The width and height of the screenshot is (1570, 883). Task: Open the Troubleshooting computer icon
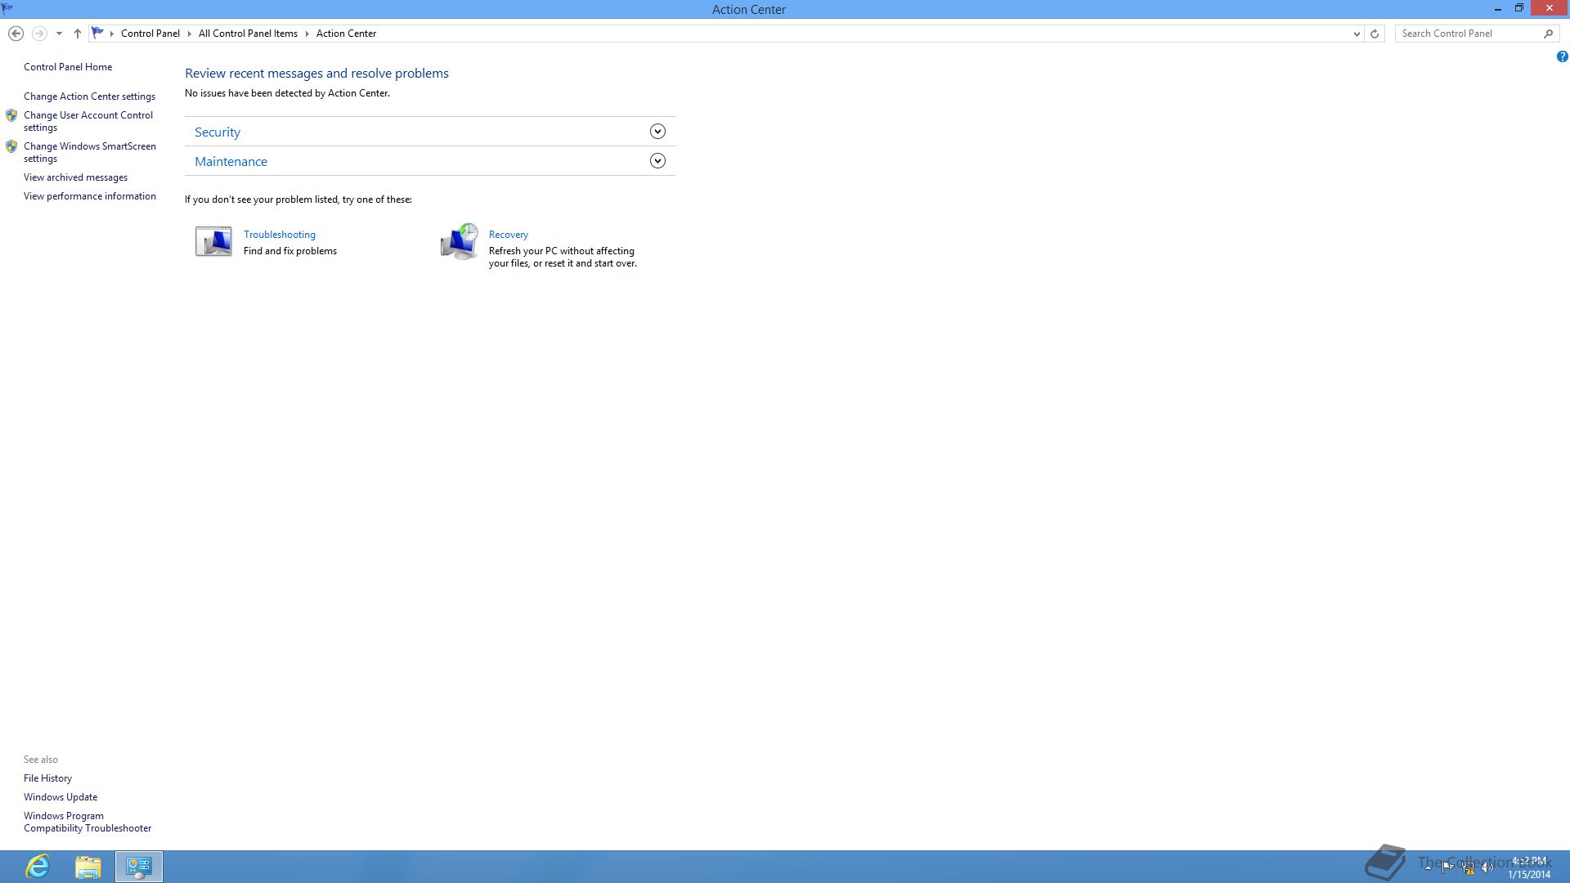[x=213, y=242]
